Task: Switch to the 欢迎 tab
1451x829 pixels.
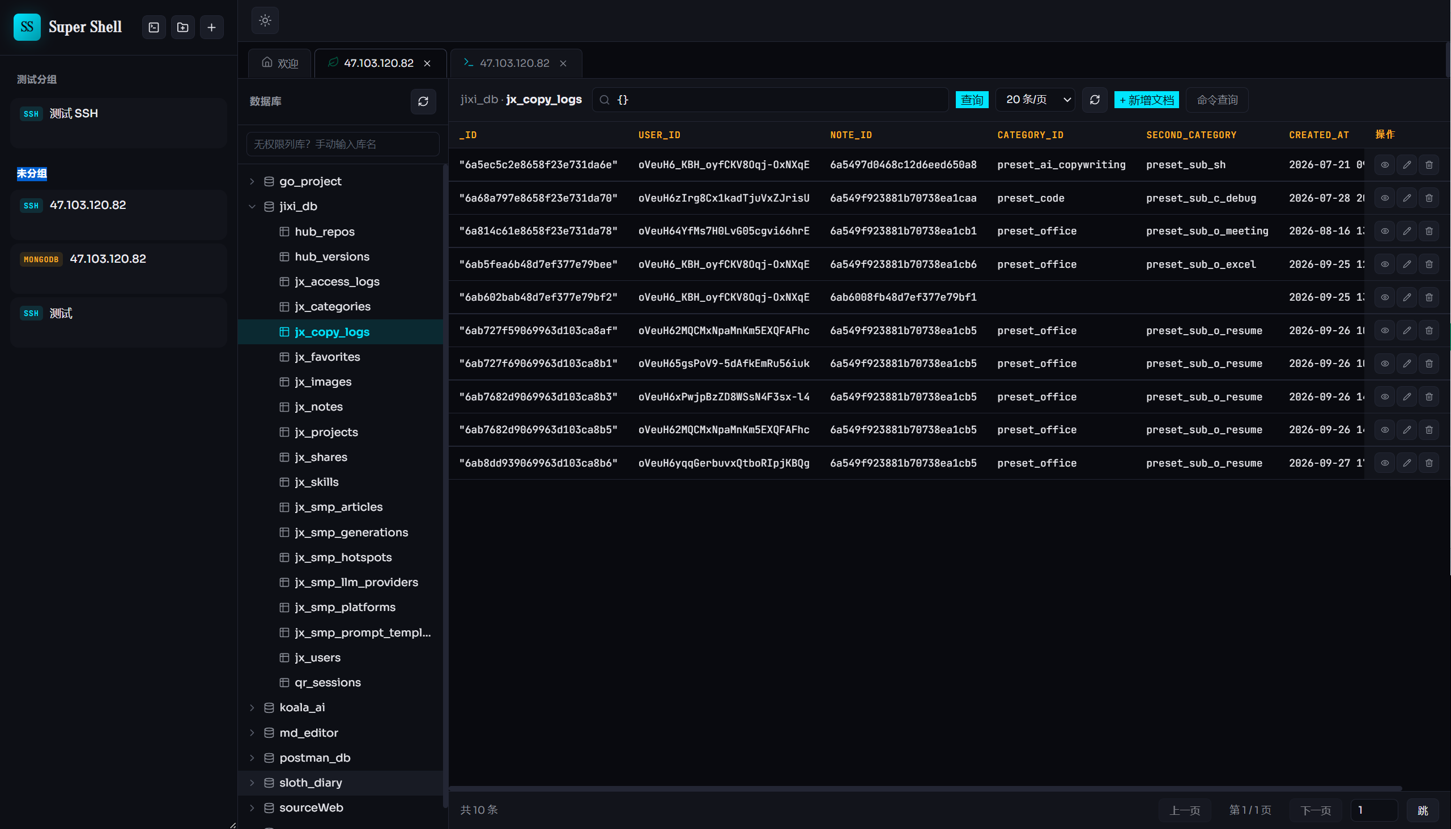Action: (280, 63)
